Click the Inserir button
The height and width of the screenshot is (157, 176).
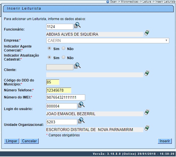pos(165,141)
